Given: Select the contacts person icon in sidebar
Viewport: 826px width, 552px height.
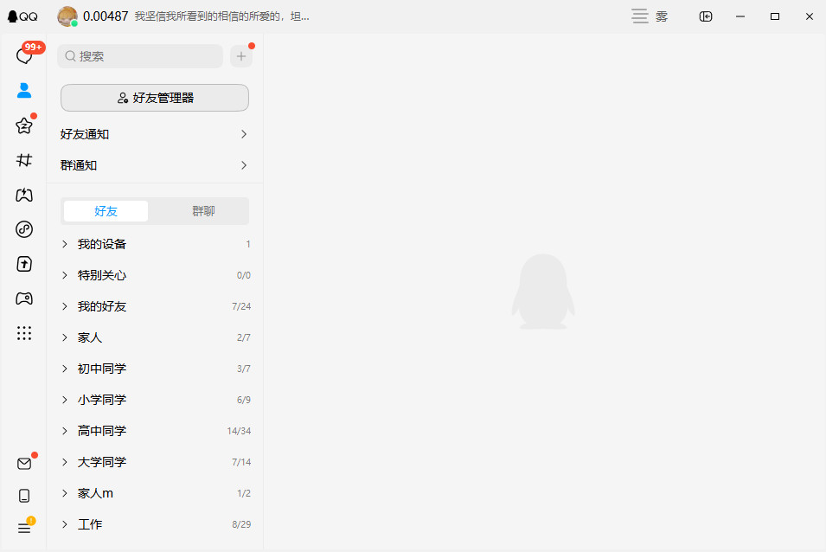Looking at the screenshot, I should (x=24, y=91).
